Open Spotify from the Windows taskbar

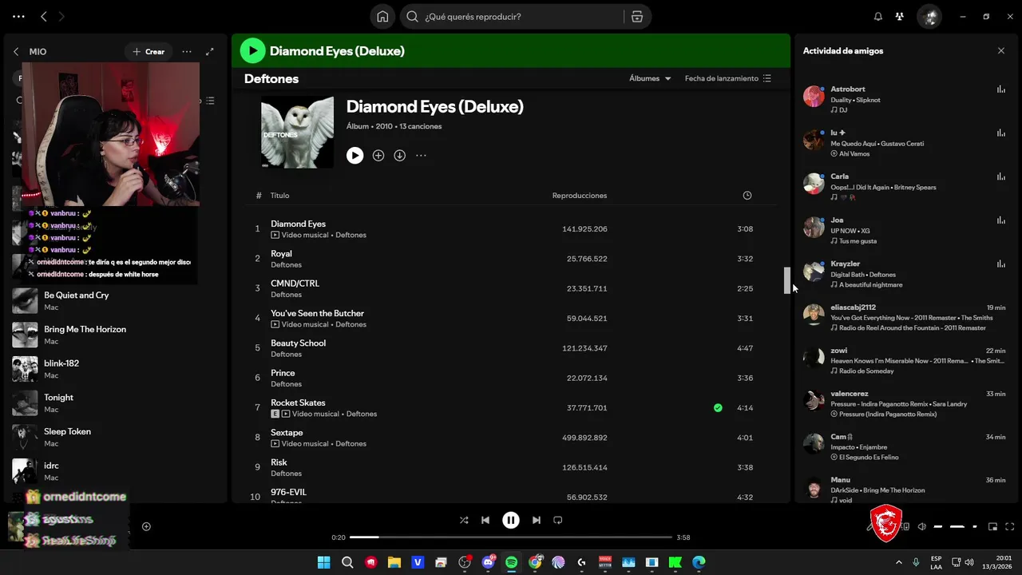tap(511, 562)
